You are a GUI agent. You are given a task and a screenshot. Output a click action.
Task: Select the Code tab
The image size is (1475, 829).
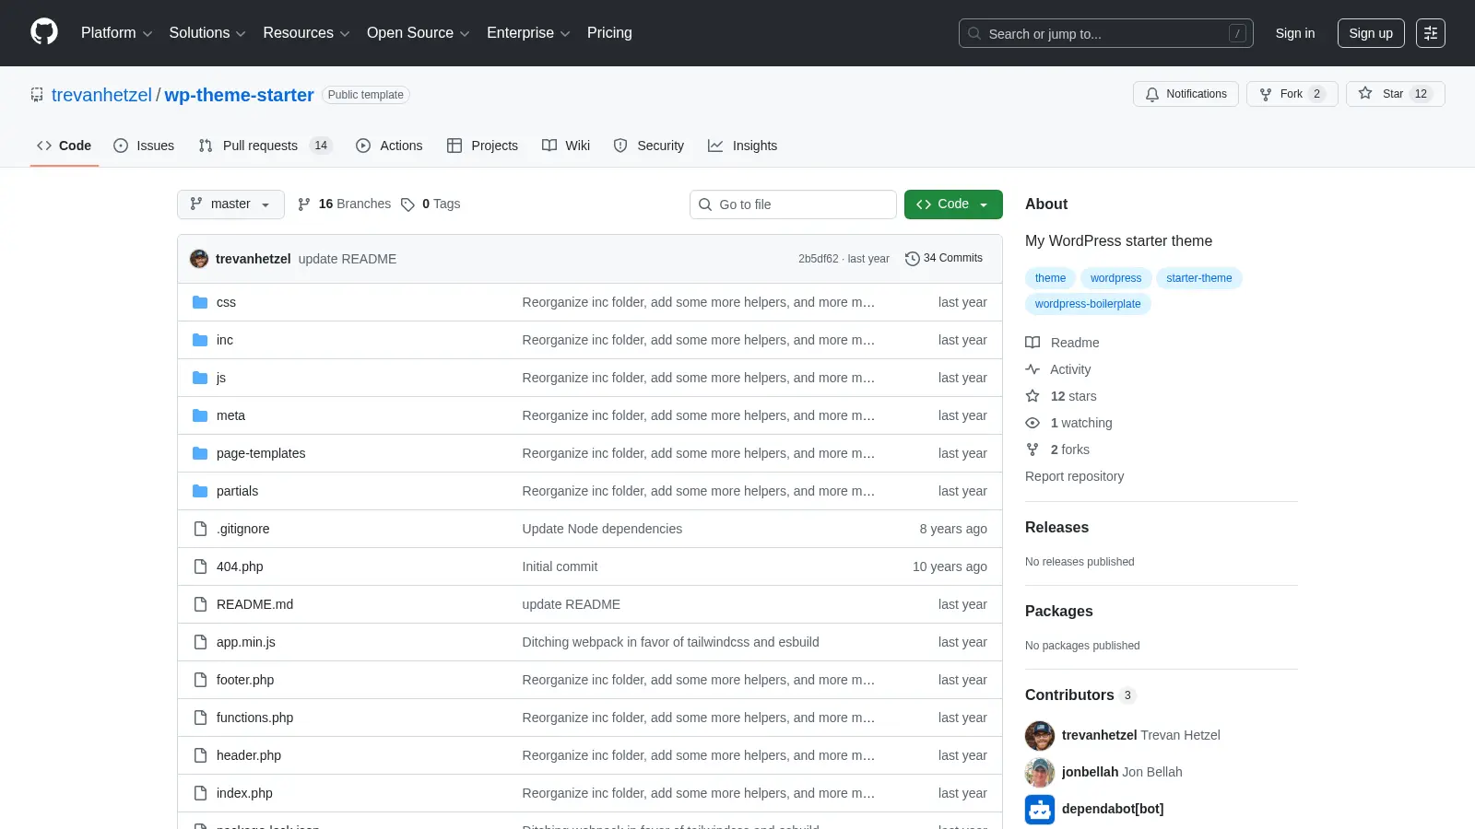[65, 146]
